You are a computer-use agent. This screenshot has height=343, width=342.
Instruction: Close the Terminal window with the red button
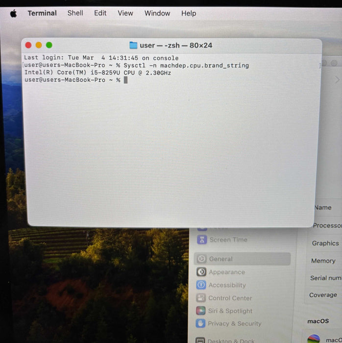pos(28,45)
